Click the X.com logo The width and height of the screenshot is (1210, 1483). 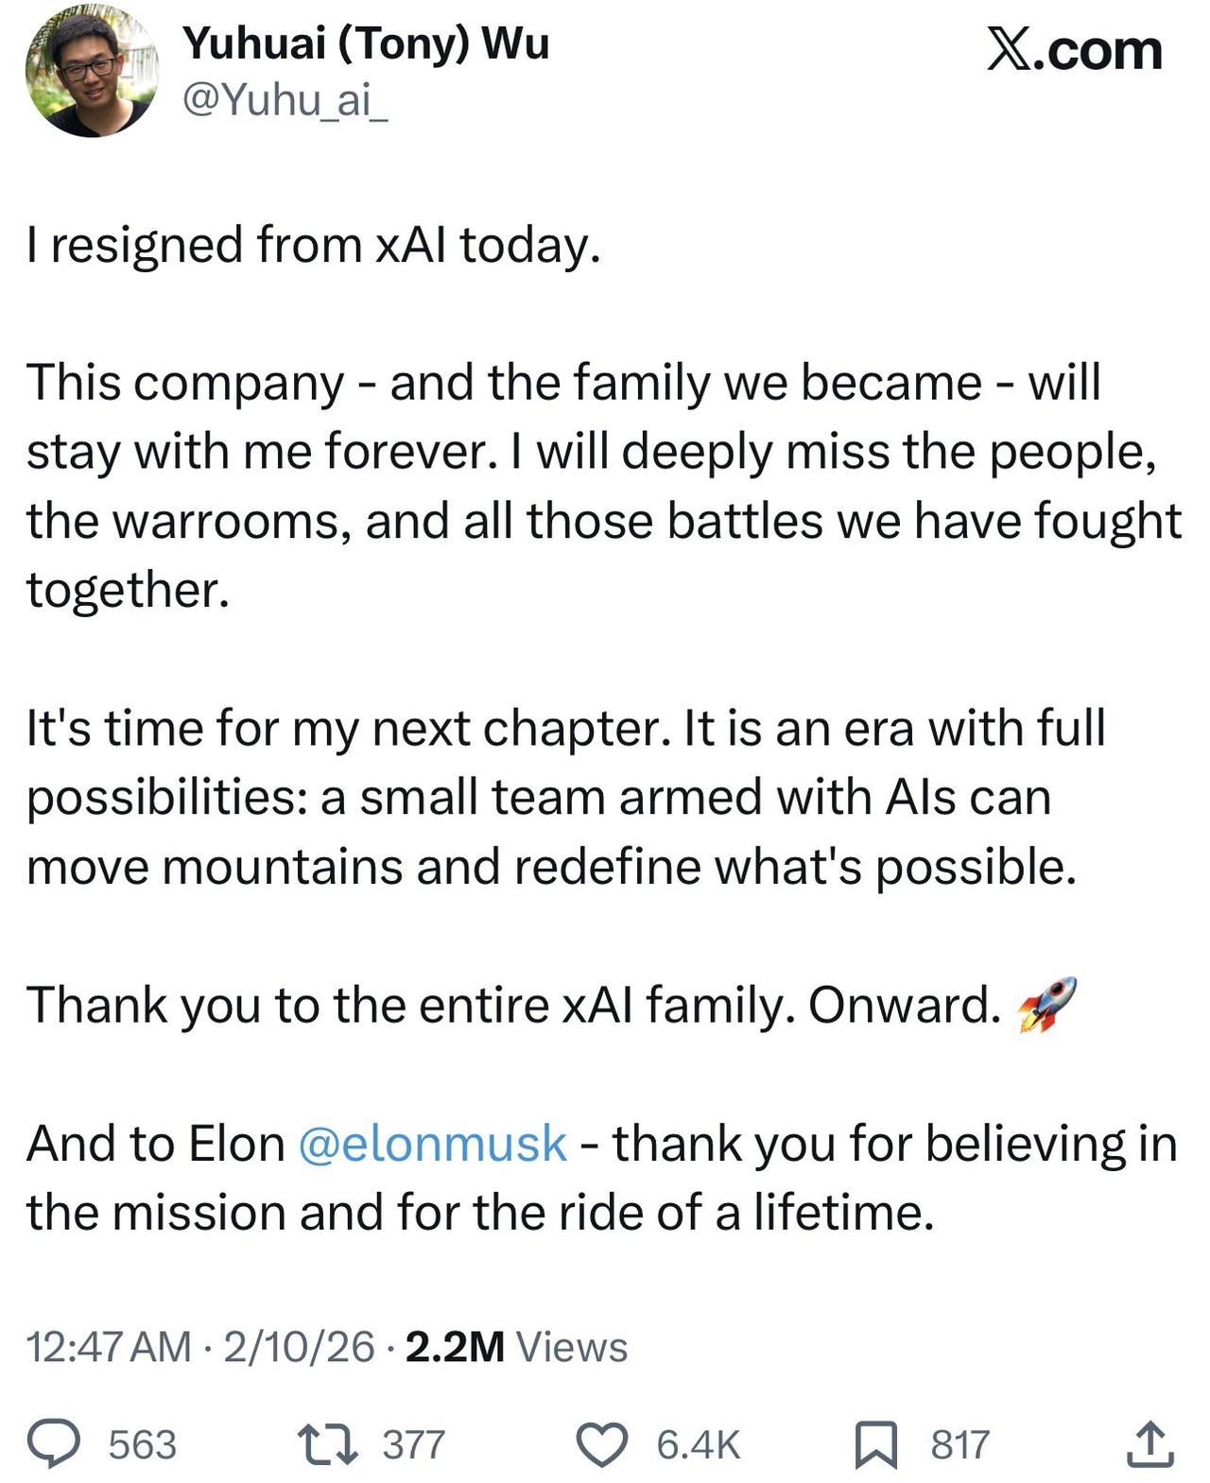[x=1074, y=49]
